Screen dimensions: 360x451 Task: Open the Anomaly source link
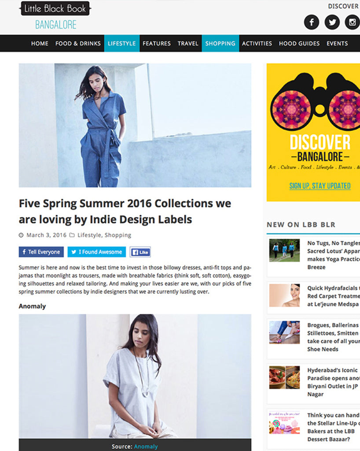point(146,447)
